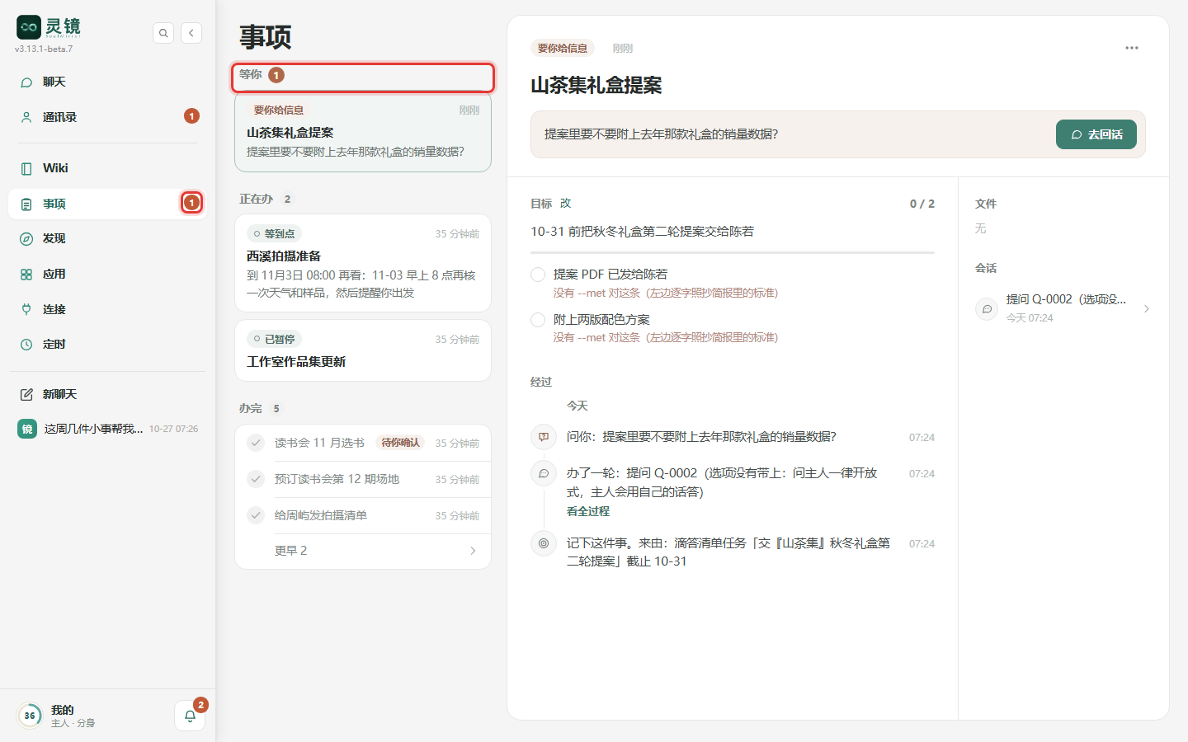1188x742 pixels.
Task: Click the 等到点 status tag
Action: 274,234
